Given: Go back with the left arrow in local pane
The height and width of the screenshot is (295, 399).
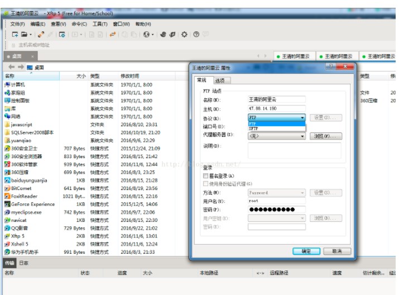Looking at the screenshot, I should coord(11,67).
